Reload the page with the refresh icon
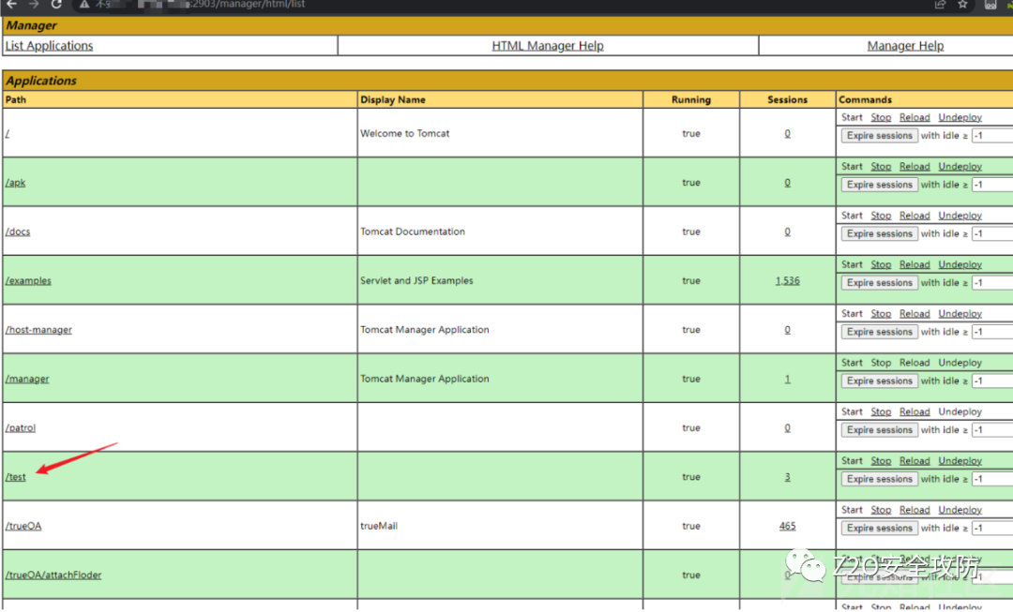 coord(57,4)
